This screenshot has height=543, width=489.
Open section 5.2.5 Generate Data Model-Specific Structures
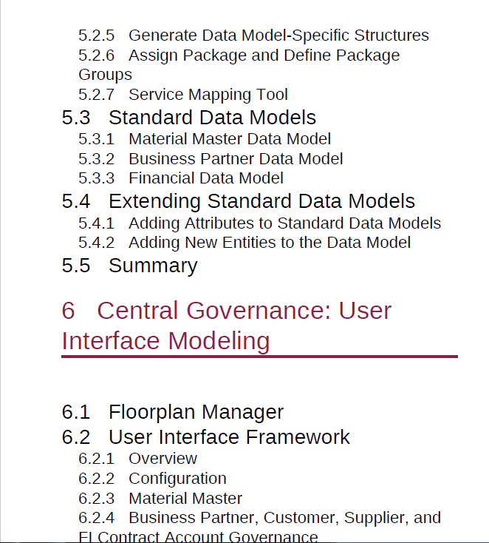point(253,36)
